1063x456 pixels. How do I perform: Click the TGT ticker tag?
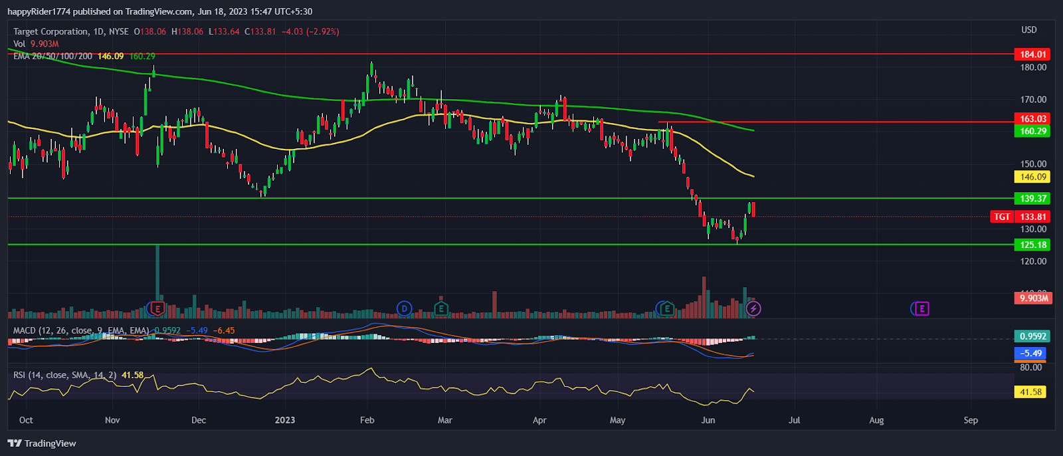[1002, 217]
